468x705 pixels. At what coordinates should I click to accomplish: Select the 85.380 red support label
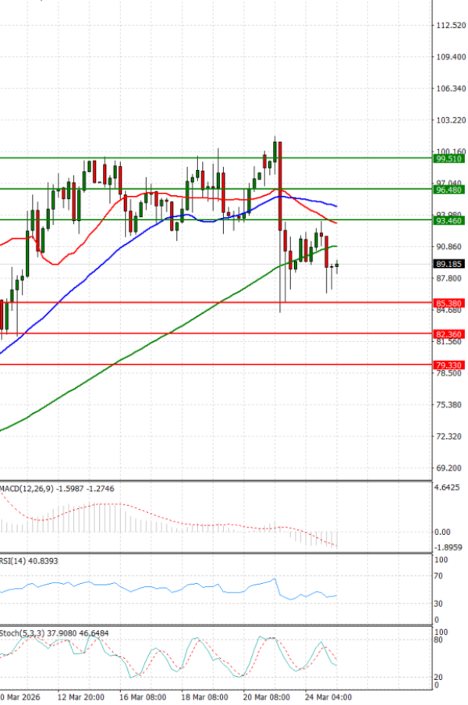coord(448,303)
